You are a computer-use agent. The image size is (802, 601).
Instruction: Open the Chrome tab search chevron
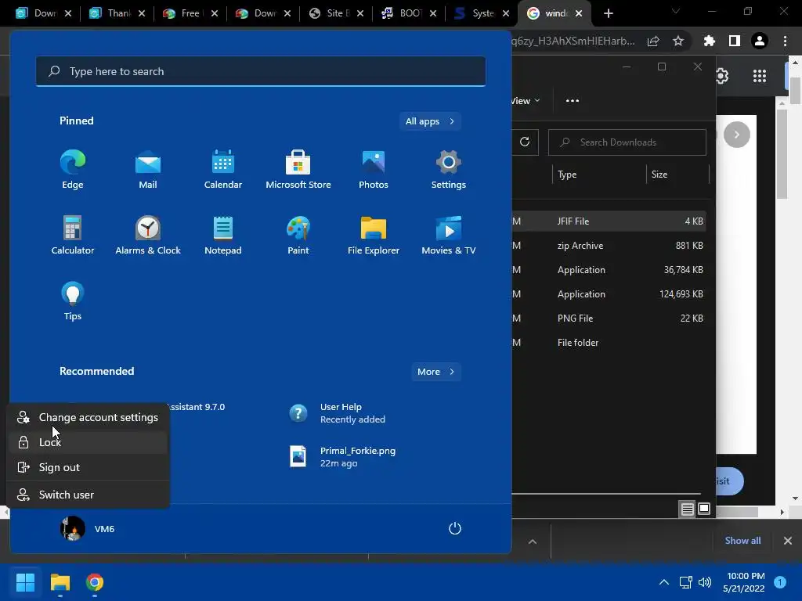pos(676,11)
